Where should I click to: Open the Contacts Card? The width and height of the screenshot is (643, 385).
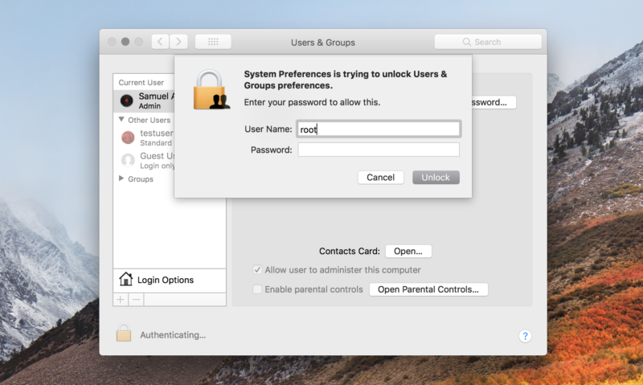(408, 251)
